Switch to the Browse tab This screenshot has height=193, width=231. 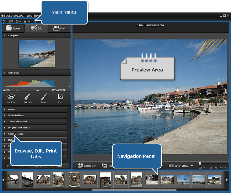click(13, 28)
